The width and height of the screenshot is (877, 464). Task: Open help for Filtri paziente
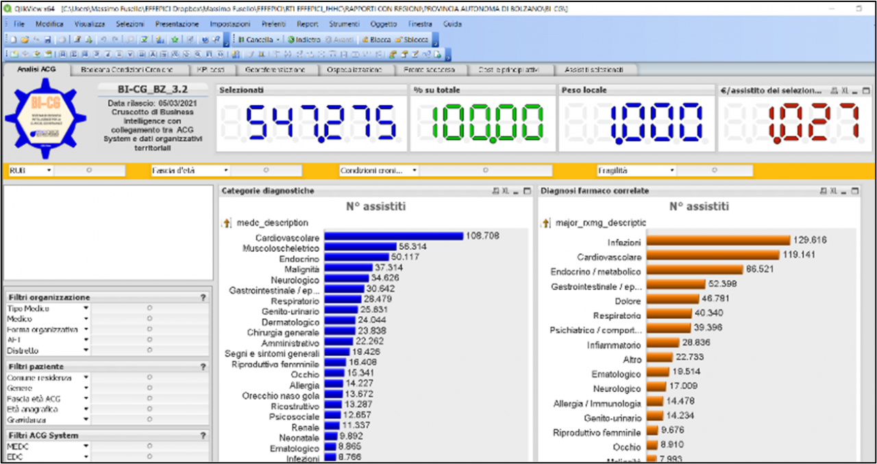(x=203, y=367)
